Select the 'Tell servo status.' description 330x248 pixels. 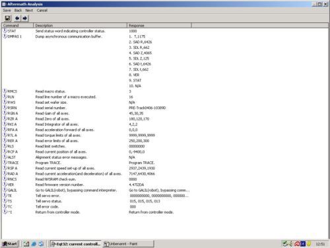49,201
